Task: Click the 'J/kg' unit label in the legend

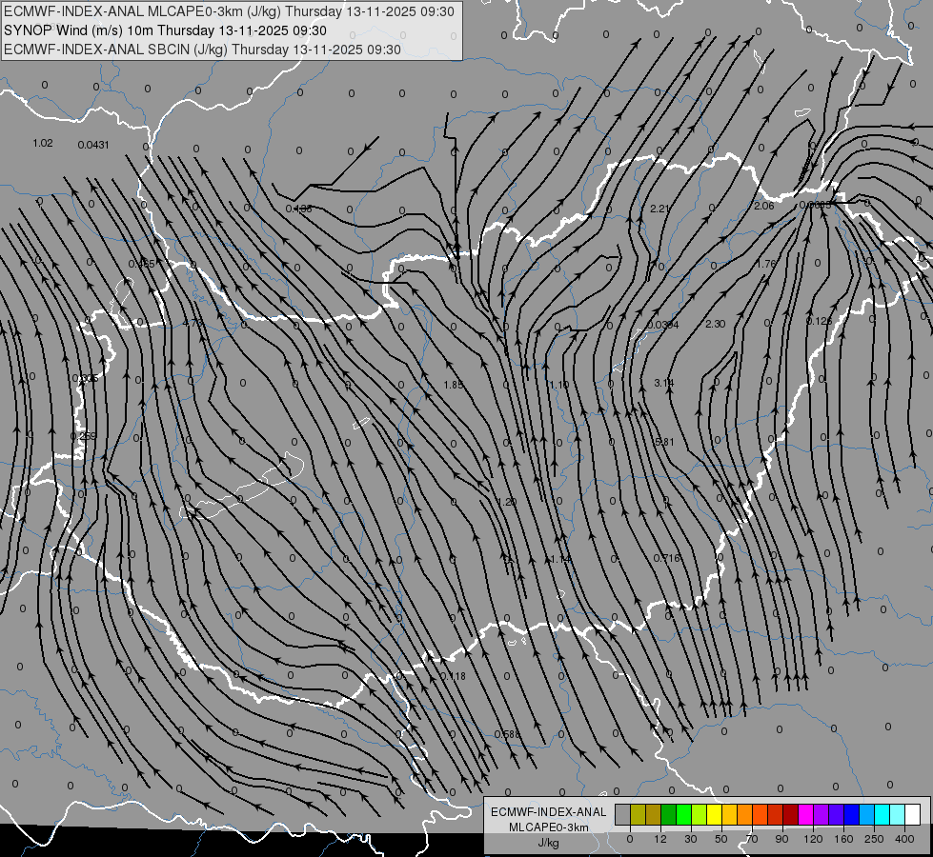Action: pyautogui.click(x=549, y=843)
